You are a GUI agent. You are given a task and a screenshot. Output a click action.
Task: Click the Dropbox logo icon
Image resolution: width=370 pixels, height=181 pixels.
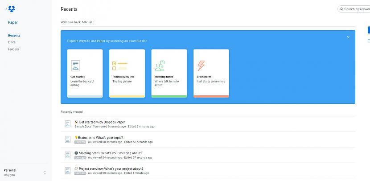coord(12,9)
